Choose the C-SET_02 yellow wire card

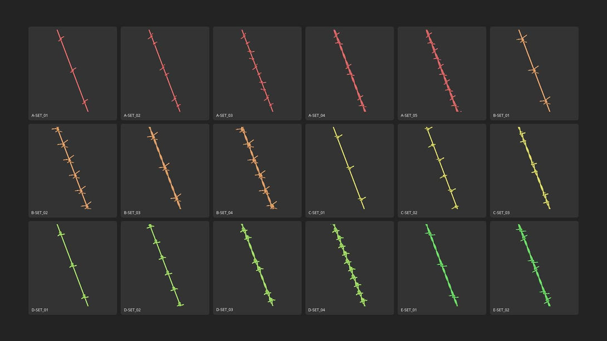coord(442,170)
